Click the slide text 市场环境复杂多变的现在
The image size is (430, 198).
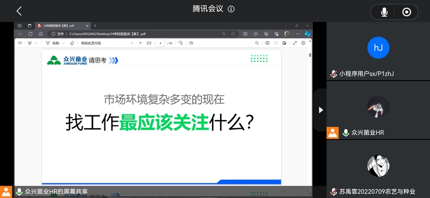164,99
